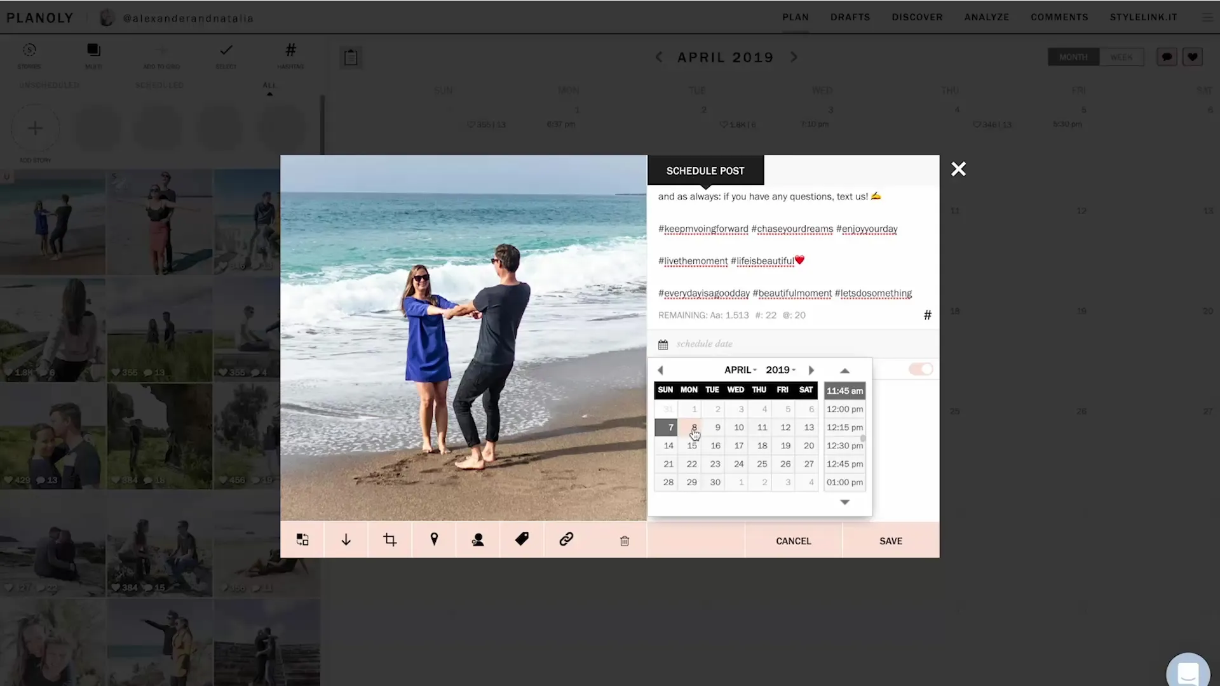Screen dimensions: 1220x686
Task: Click the Add Story plus circle
Action: (35, 128)
